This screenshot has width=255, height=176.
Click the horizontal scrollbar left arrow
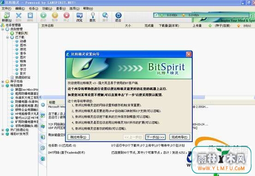click(40, 97)
